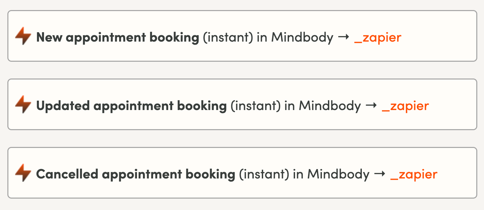Click "(instant)" label in New appointment row

tap(228, 37)
